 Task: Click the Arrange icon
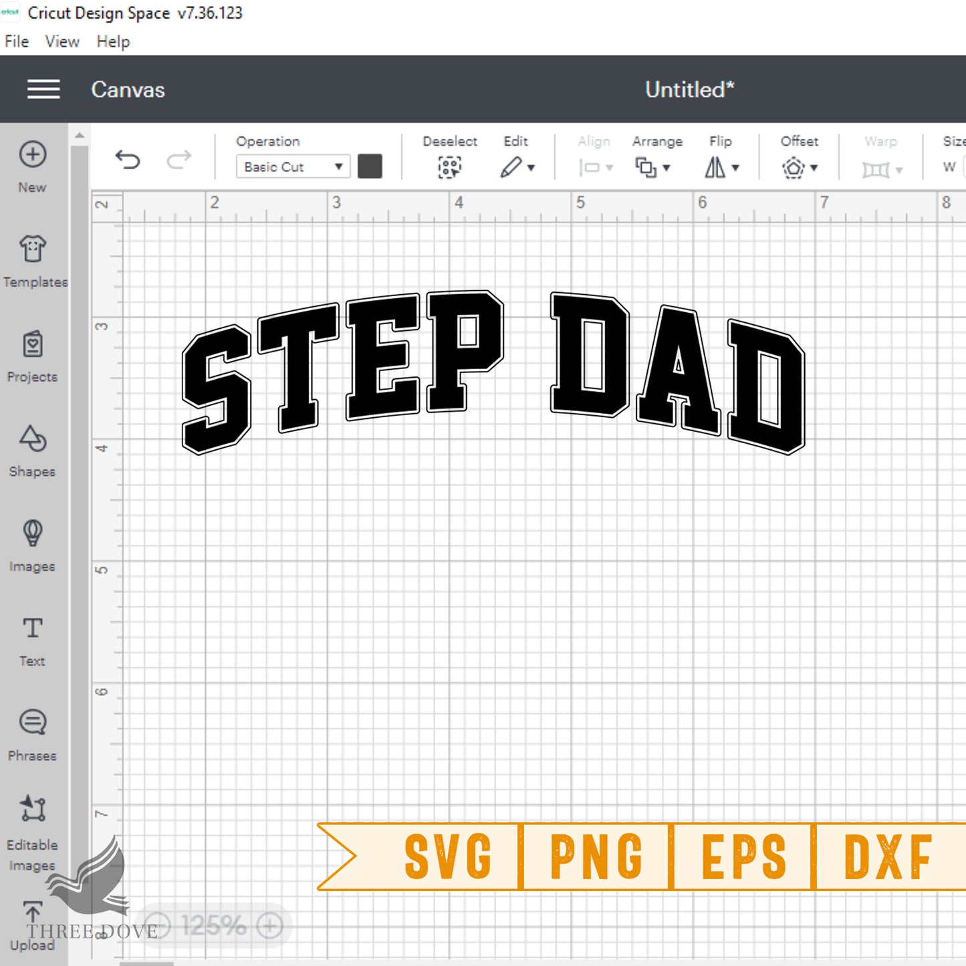(x=646, y=167)
